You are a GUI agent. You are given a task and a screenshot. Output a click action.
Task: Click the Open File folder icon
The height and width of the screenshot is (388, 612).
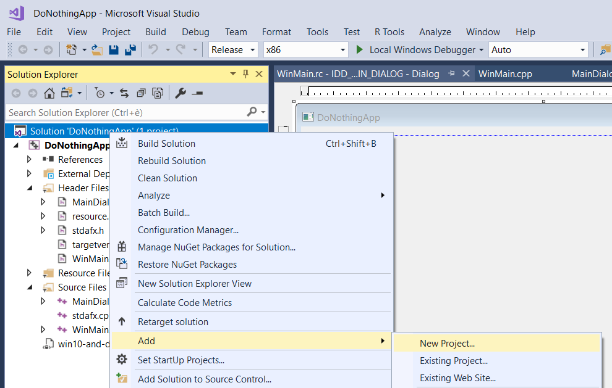click(x=97, y=50)
